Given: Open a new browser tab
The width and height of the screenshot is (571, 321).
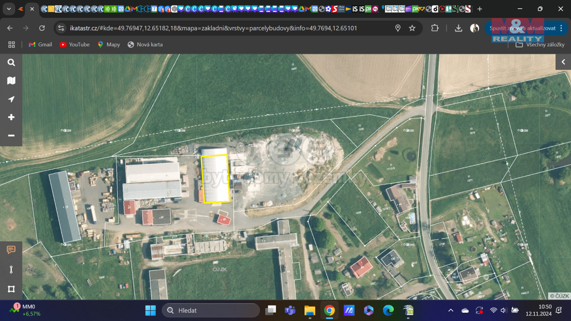Looking at the screenshot, I should click(x=480, y=9).
